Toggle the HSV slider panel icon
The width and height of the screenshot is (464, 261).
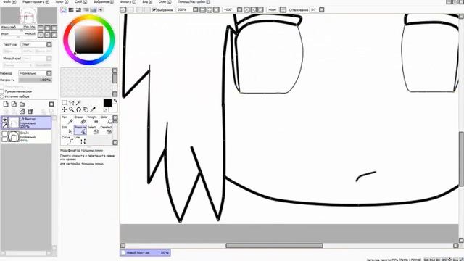coord(78,9)
